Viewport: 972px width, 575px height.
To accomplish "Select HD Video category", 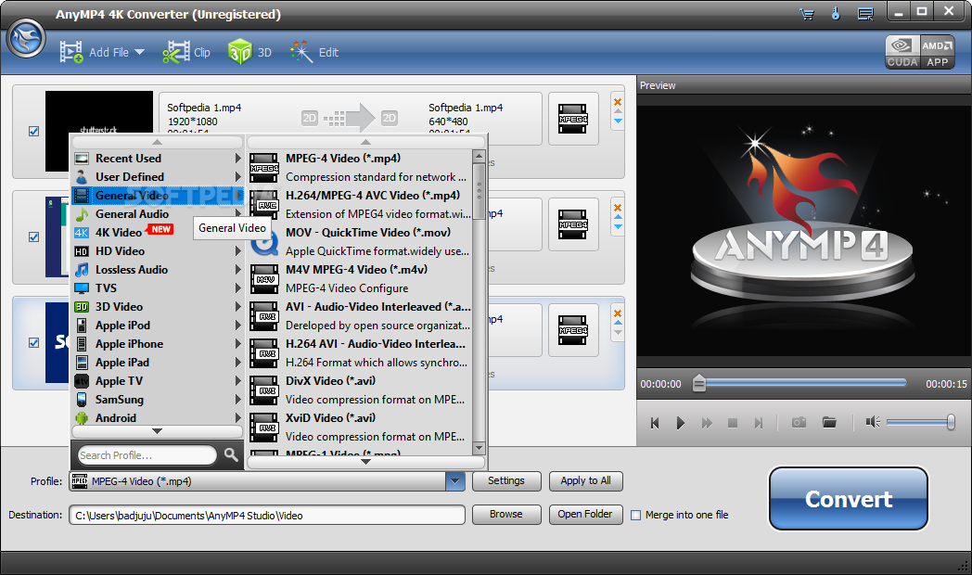I will tap(158, 251).
